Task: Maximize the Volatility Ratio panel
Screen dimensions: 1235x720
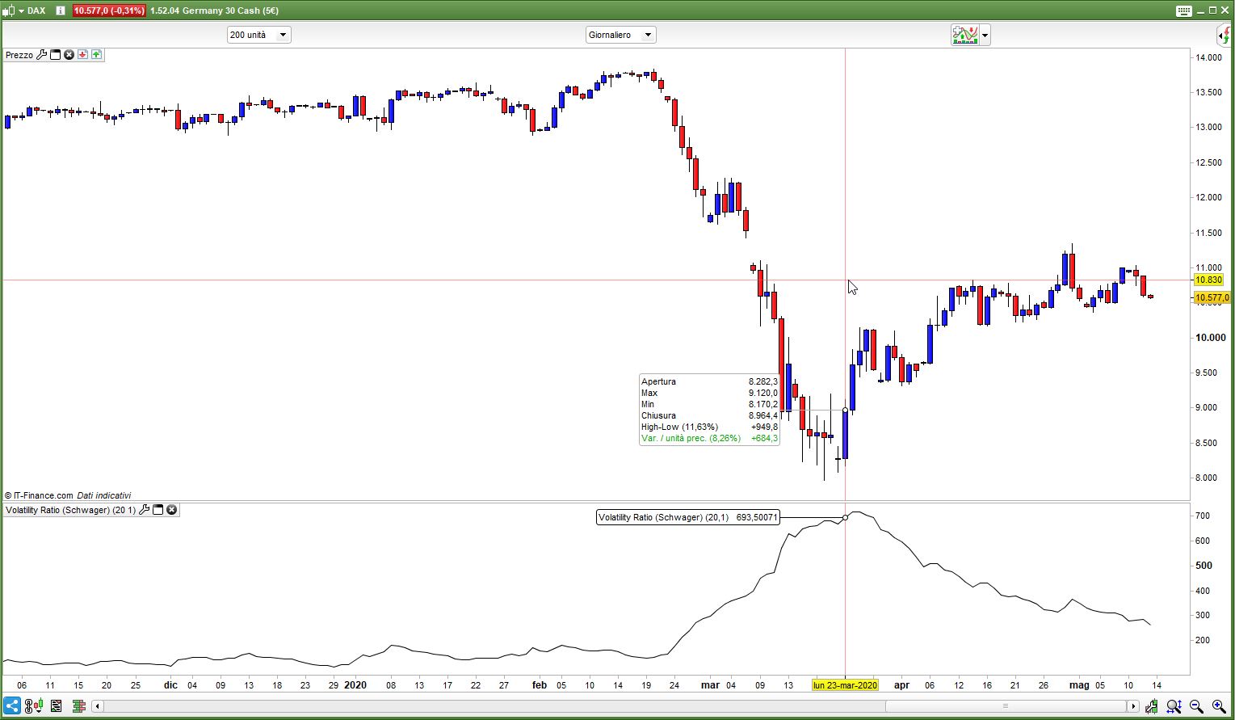Action: [158, 510]
